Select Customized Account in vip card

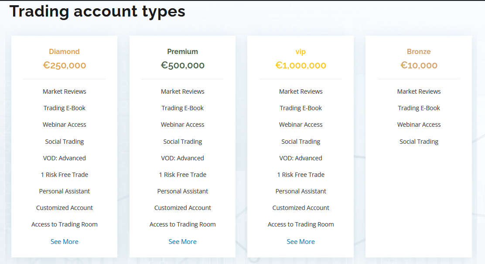[x=301, y=208]
